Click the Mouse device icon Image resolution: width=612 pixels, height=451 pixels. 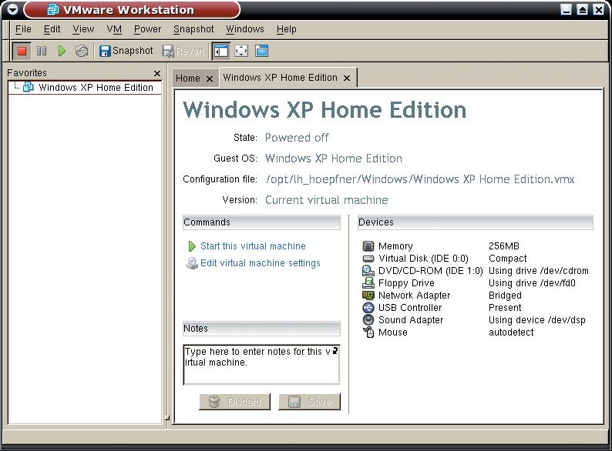coord(368,332)
